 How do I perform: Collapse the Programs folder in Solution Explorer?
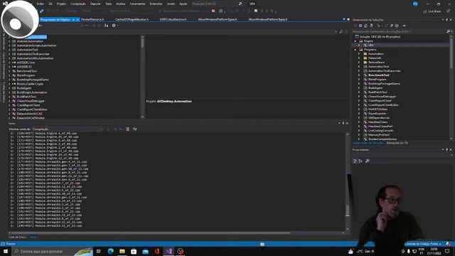point(355,50)
